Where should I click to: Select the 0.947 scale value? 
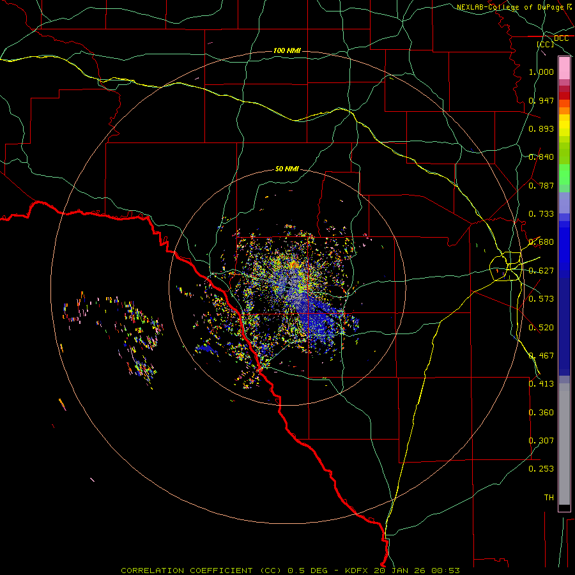point(541,100)
